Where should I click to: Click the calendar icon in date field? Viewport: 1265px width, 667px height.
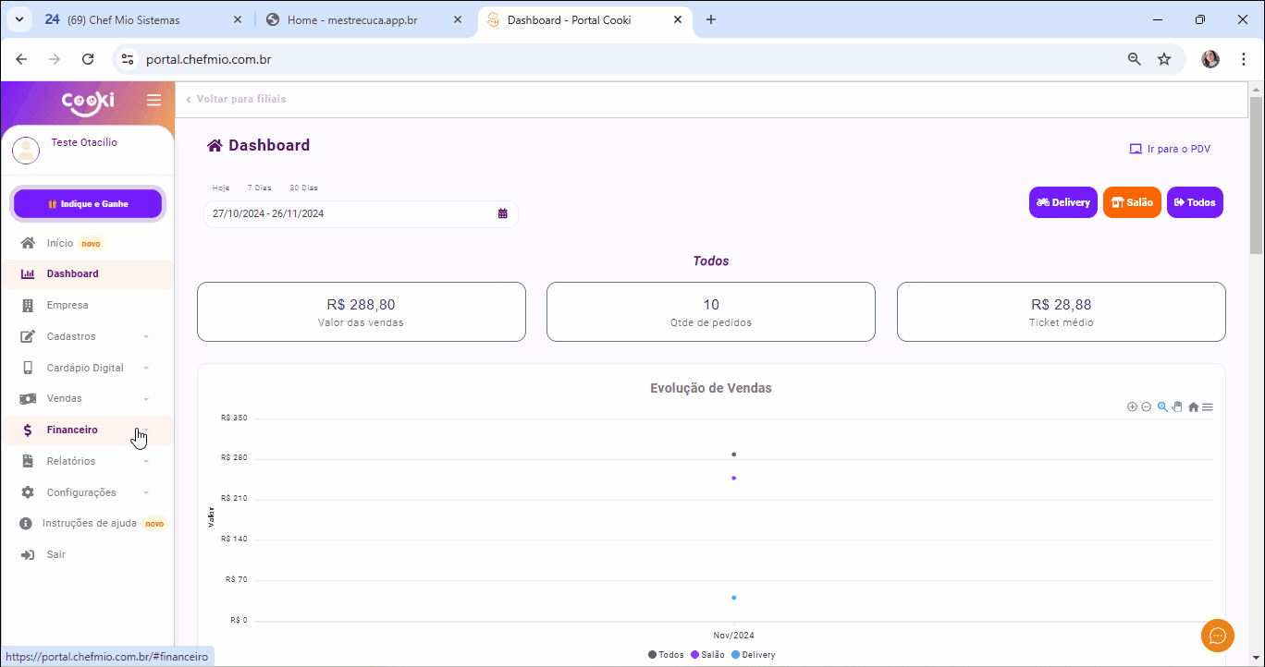click(503, 213)
